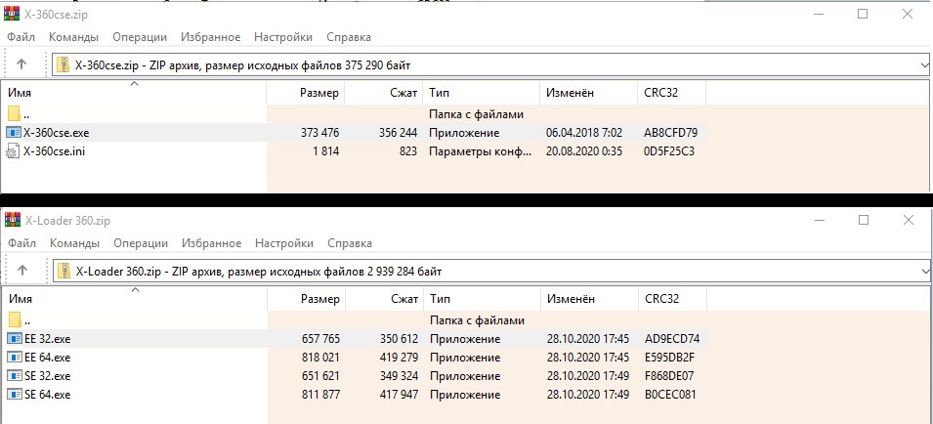The image size is (933, 424).
Task: Click the archive icon in X-360cse.zip address bar
Action: [64, 64]
